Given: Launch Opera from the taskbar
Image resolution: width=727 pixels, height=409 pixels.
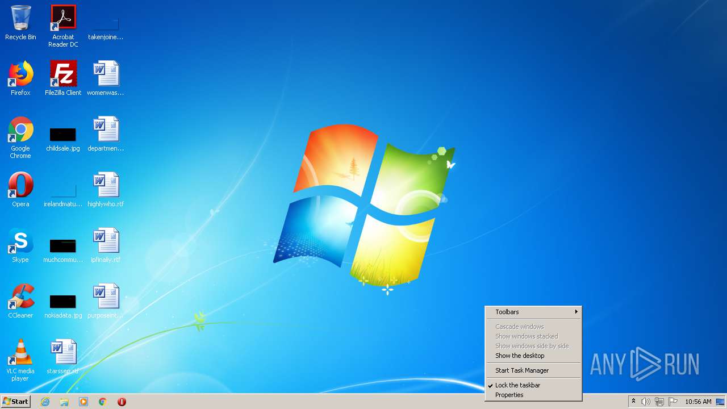Looking at the screenshot, I should [x=122, y=402].
